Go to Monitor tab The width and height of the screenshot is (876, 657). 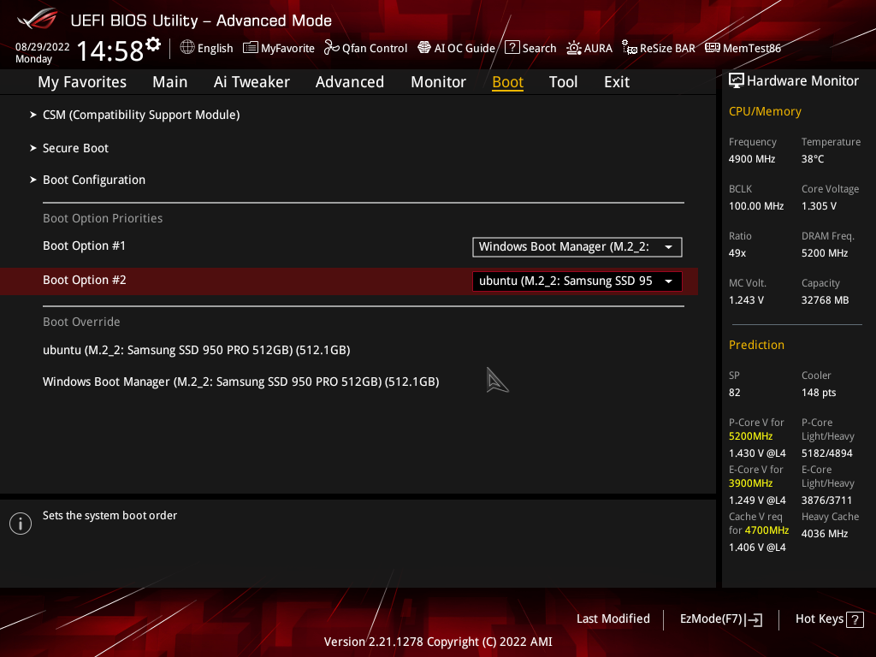click(439, 82)
